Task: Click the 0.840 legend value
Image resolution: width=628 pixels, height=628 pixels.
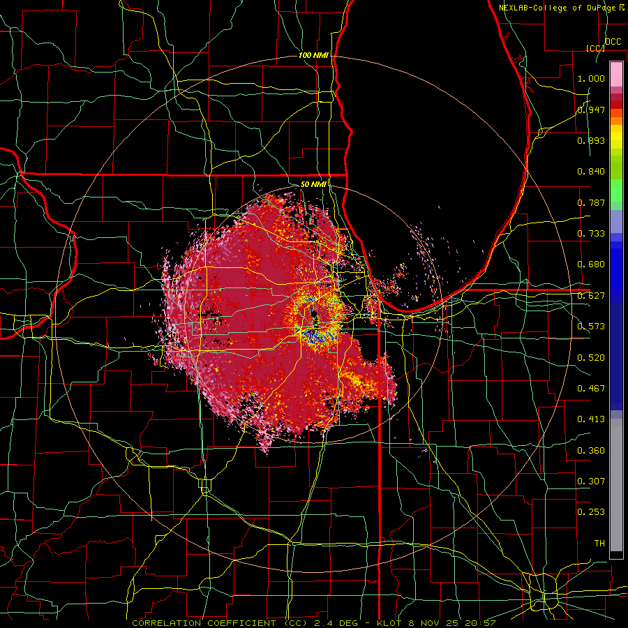Action: pyautogui.click(x=591, y=172)
